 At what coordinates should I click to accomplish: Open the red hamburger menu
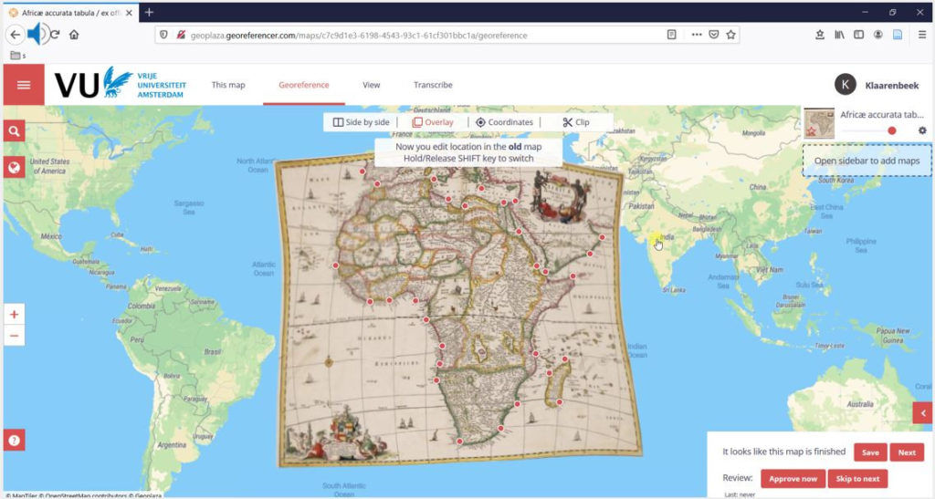point(23,85)
